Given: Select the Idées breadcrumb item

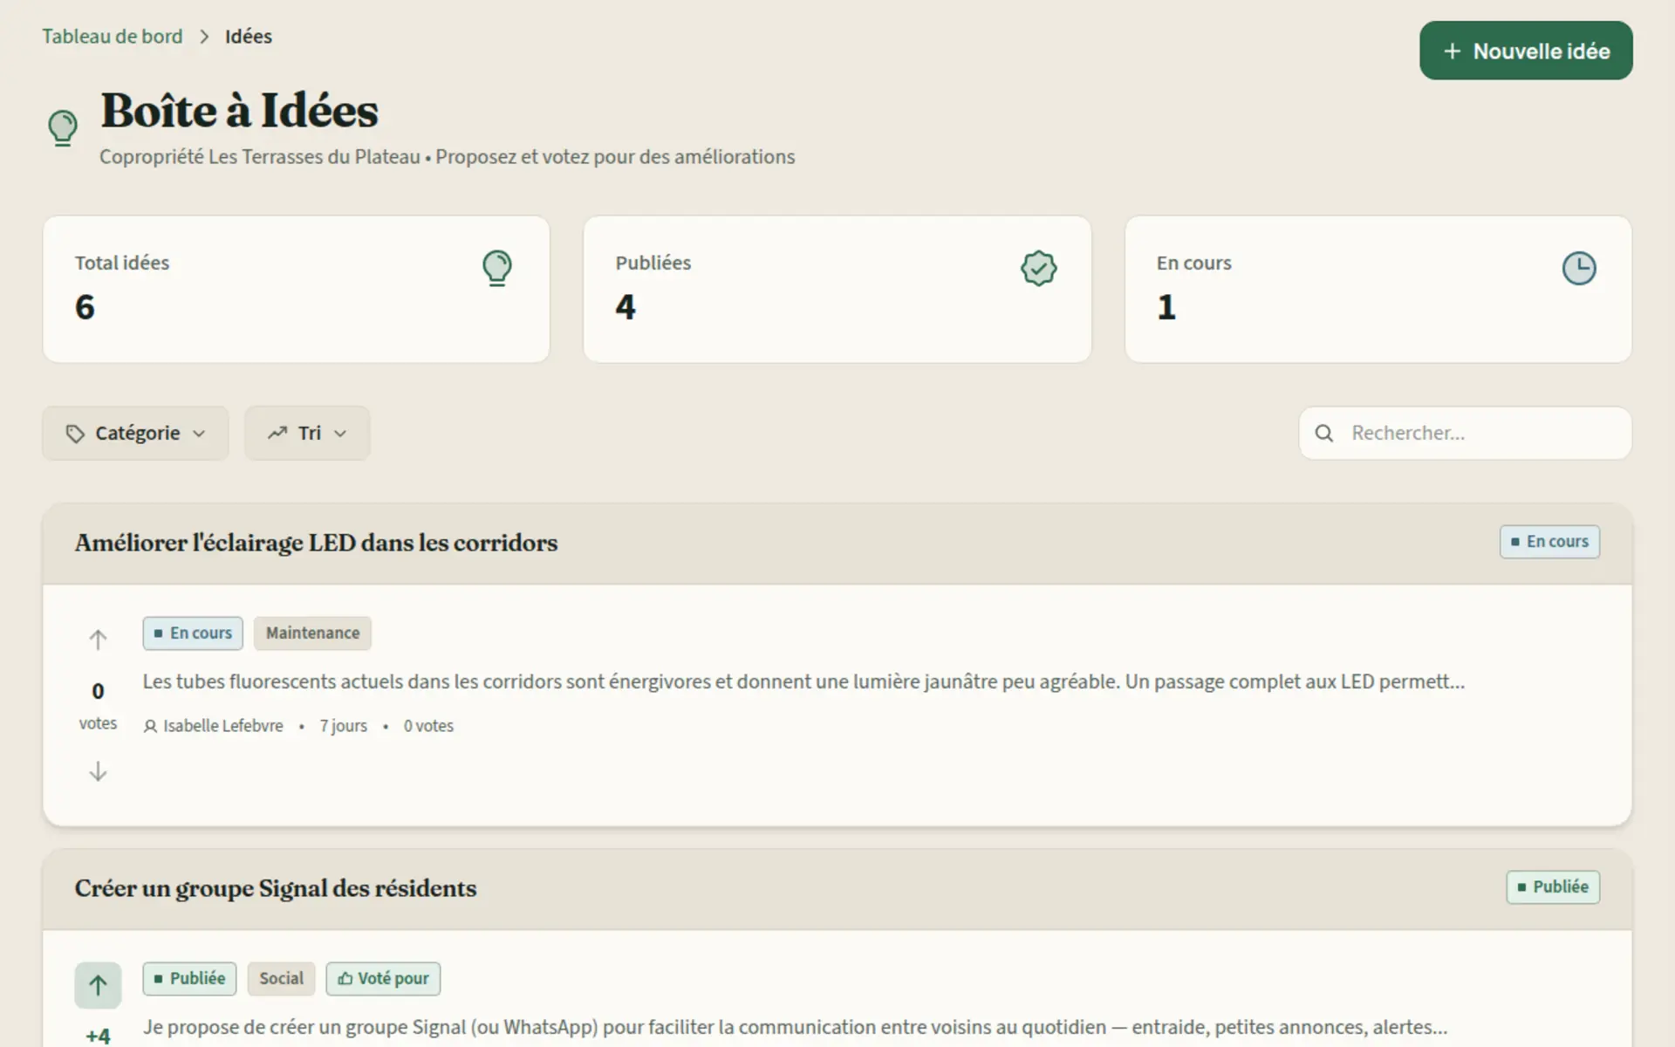Looking at the screenshot, I should 249,37.
